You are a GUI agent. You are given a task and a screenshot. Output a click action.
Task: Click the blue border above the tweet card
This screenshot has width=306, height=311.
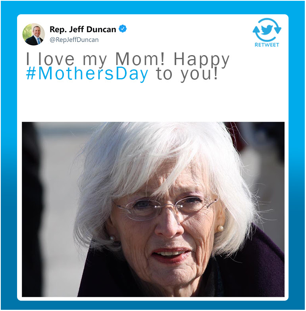point(153,8)
